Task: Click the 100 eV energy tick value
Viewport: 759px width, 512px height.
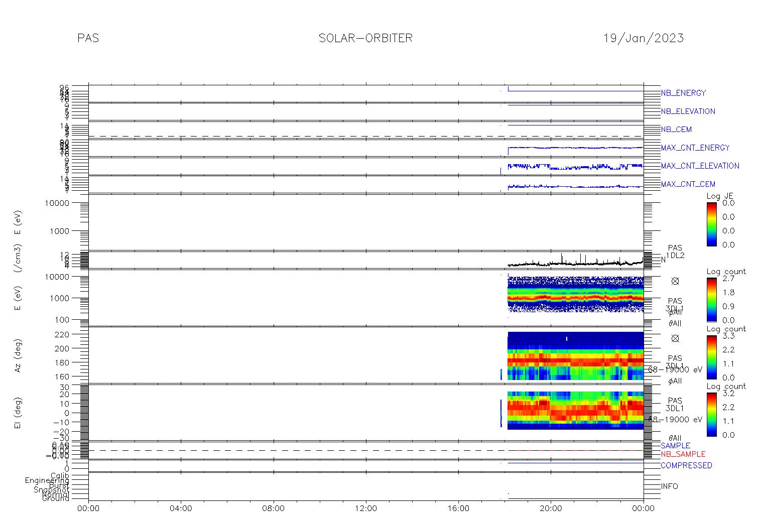Action: tap(63, 320)
